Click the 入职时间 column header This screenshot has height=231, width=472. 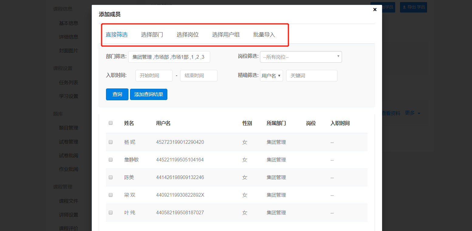[x=340, y=123]
